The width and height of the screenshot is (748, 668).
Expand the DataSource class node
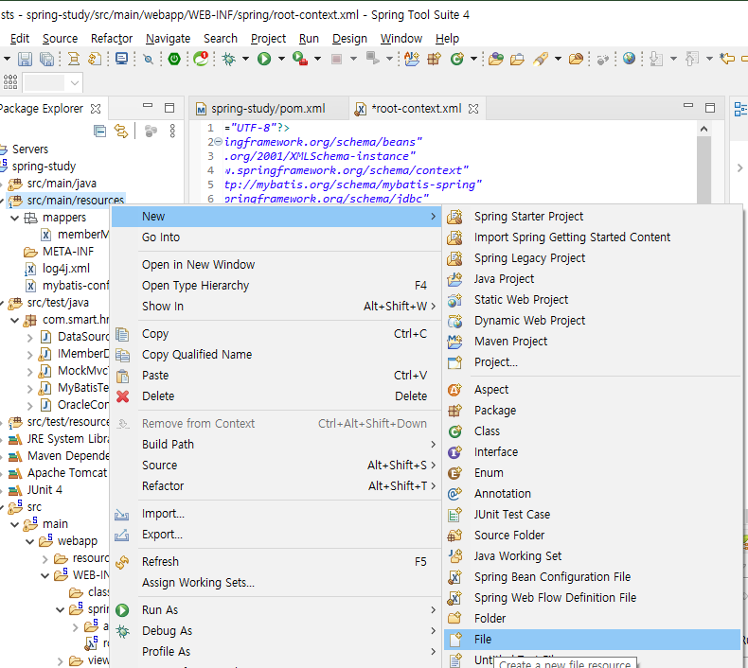30,338
